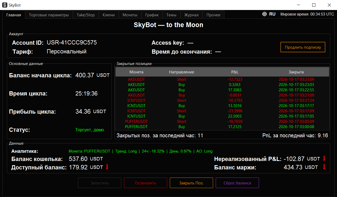Click red arrow next to Нереализованный P&L
Screen dimensions: 337x197
coord(324,158)
